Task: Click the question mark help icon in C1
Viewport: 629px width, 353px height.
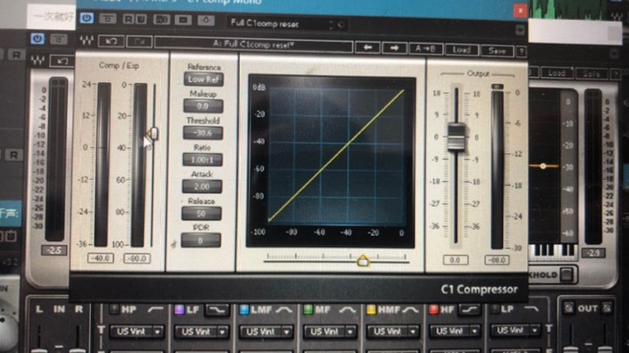Action: pos(521,52)
